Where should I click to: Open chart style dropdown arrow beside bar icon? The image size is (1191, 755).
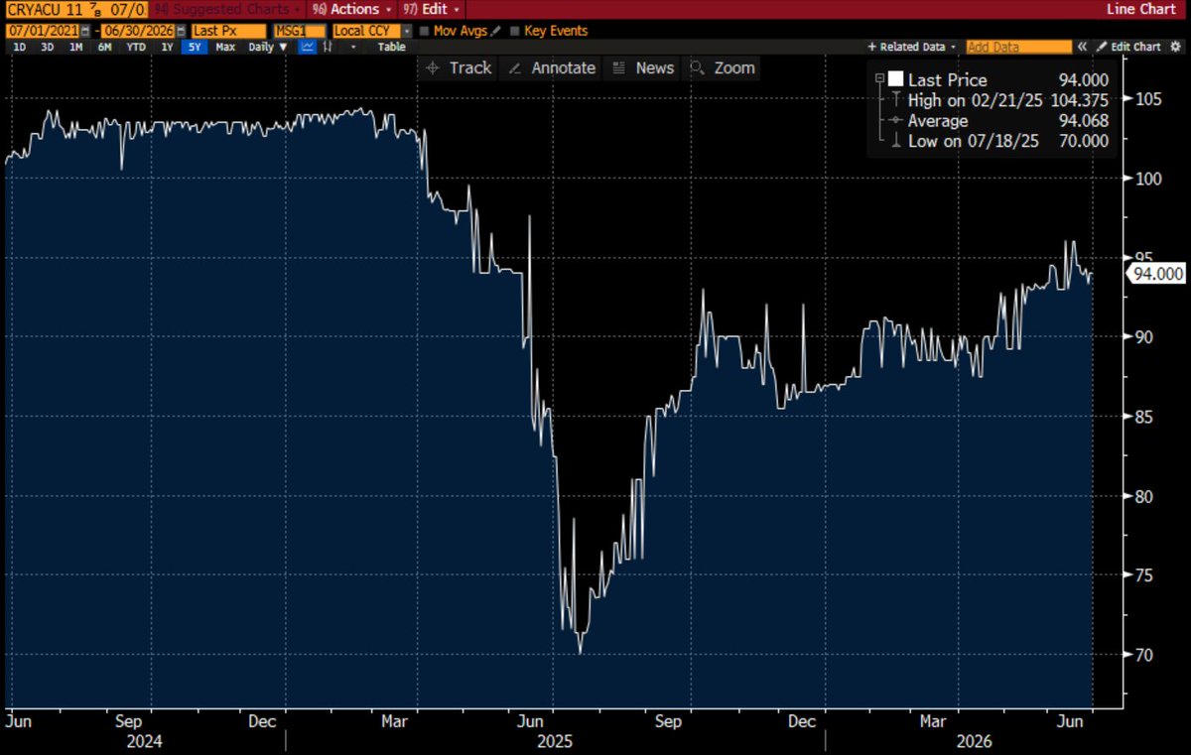coord(352,47)
